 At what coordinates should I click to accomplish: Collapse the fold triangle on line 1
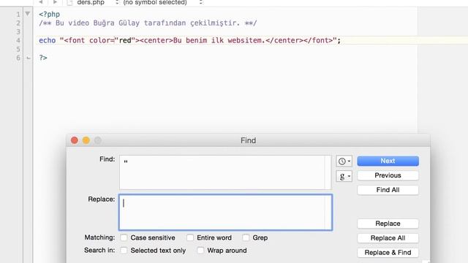pyautogui.click(x=28, y=14)
